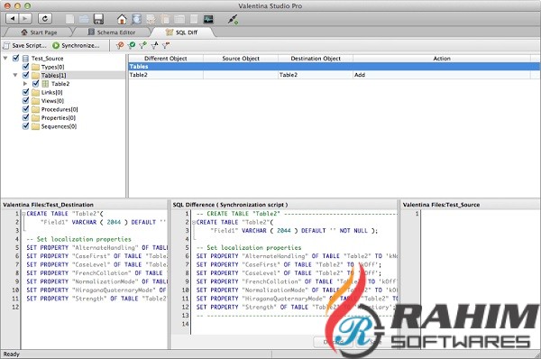Viewport: 541px width, 359px height.
Task: Sort by the Different Object column header
Action: click(x=166, y=59)
